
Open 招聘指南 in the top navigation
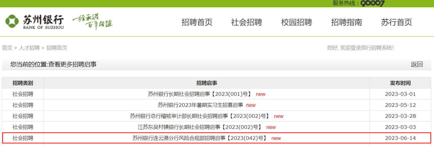pos(347,22)
